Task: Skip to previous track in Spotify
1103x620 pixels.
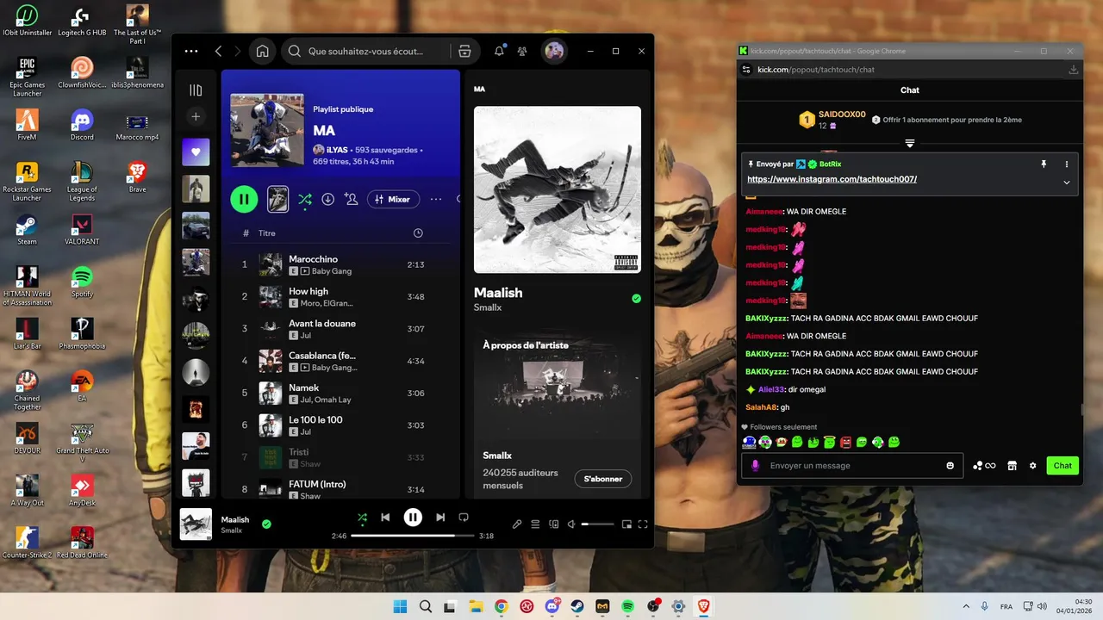Action: point(385,518)
